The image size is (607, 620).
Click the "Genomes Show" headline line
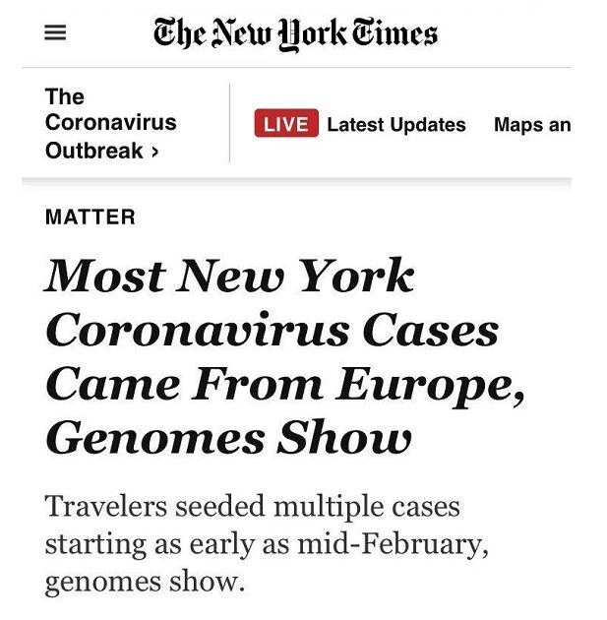pyautogui.click(x=228, y=437)
